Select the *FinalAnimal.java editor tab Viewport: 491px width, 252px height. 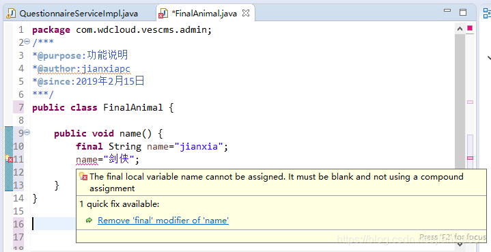[x=204, y=14]
